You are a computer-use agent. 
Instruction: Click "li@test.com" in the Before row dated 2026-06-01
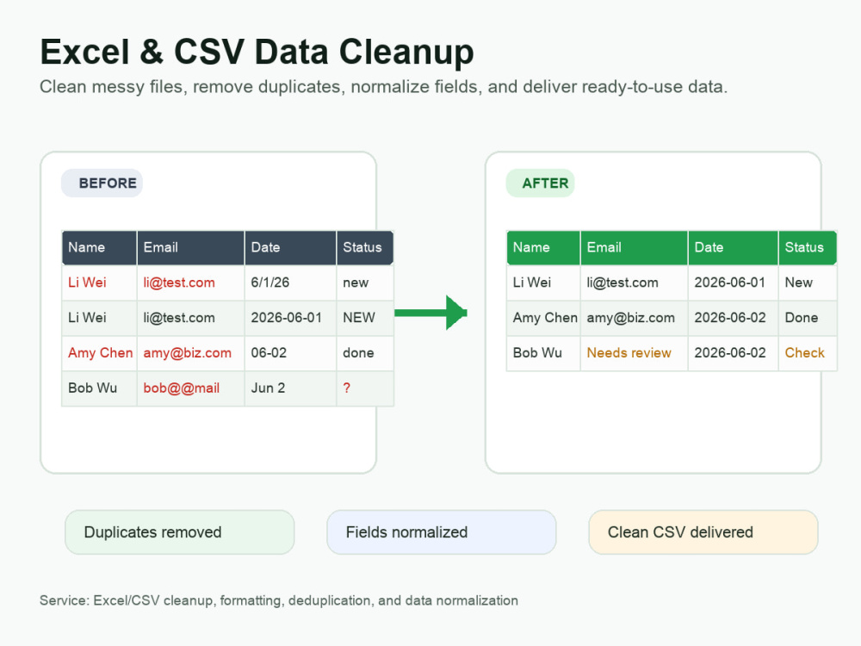pos(190,318)
